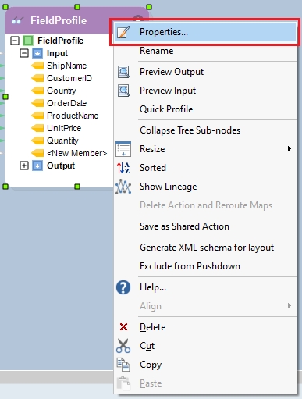This screenshot has height=399, width=302.
Task: Click the Preview Output magnifier icon
Action: tap(123, 72)
